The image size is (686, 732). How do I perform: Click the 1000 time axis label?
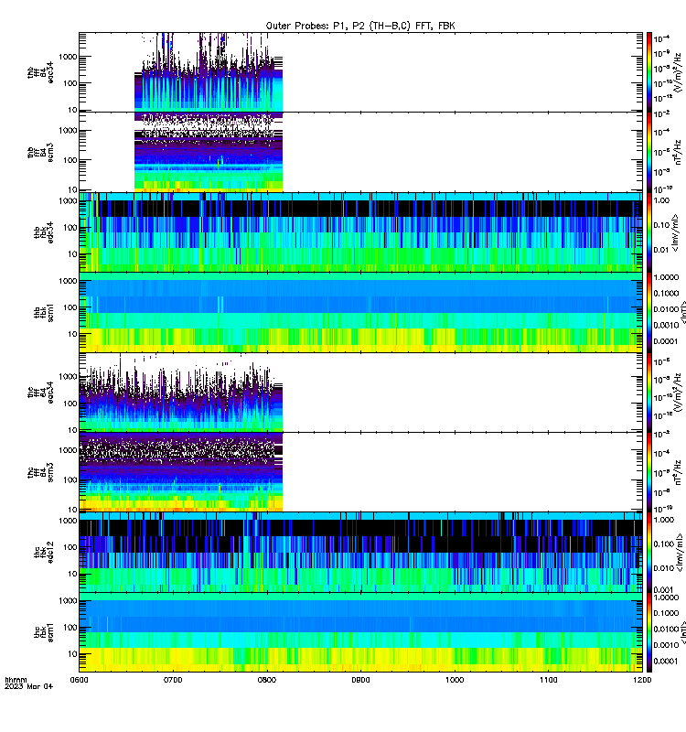(455, 680)
